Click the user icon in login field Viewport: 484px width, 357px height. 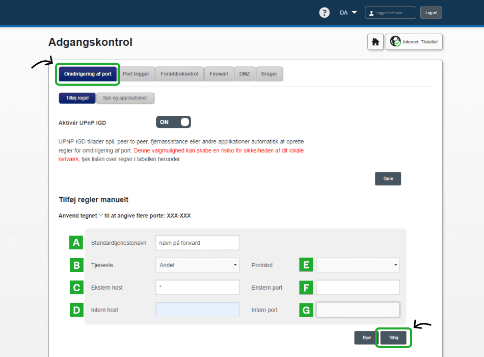[371, 13]
